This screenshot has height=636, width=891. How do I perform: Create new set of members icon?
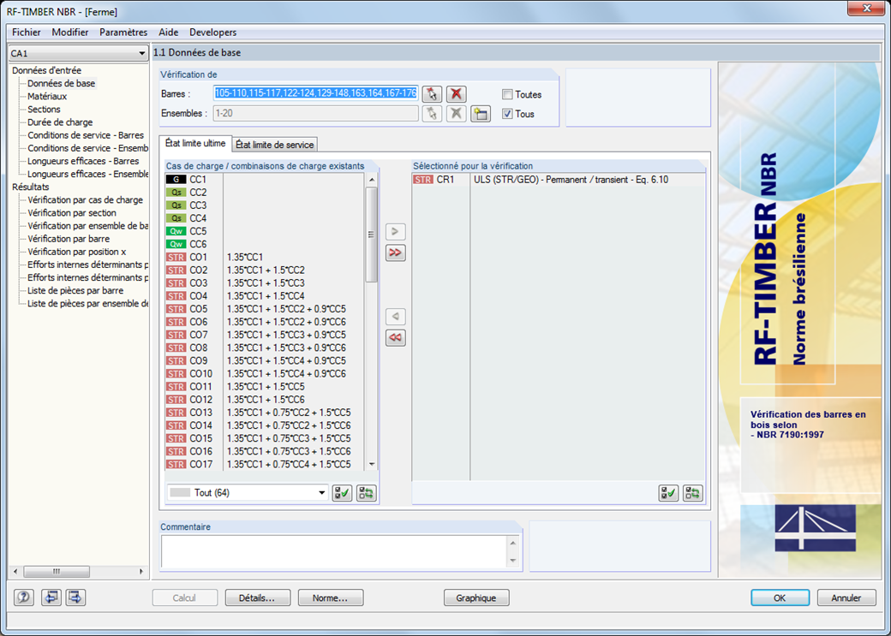click(480, 114)
